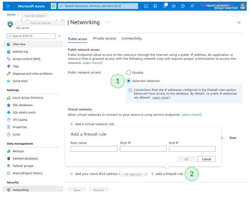
Task: Open the ellipsis menu beside Networking title
Action: tap(107, 22)
